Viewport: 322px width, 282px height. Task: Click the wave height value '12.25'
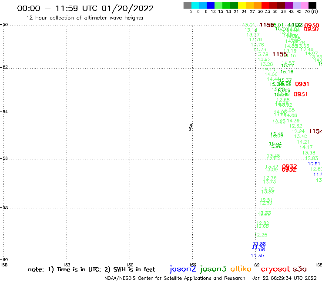(261, 235)
